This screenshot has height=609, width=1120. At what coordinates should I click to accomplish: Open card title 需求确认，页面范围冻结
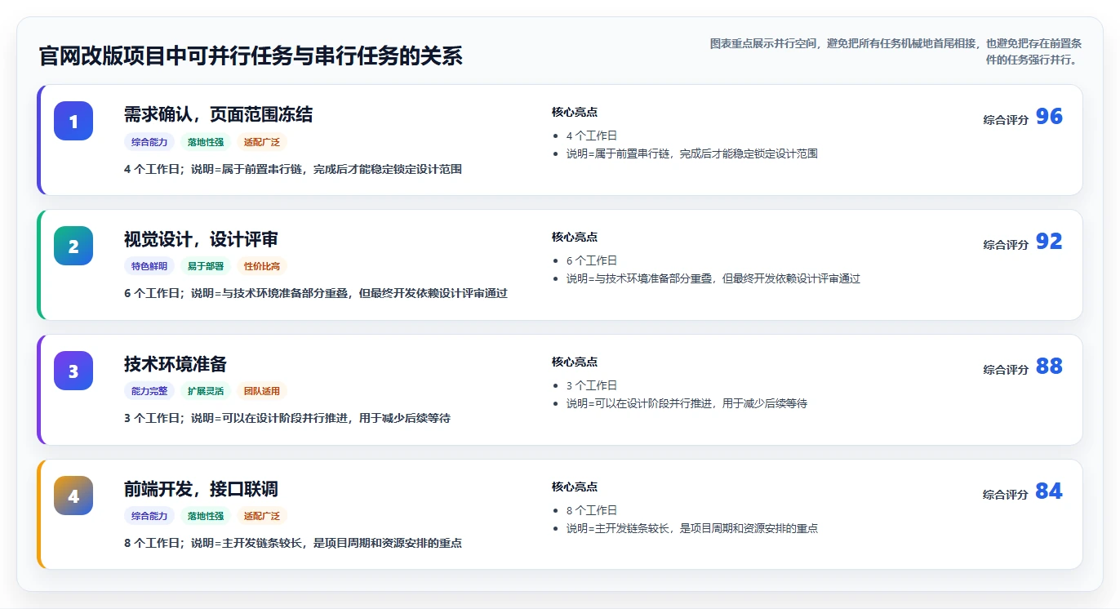pos(218,113)
